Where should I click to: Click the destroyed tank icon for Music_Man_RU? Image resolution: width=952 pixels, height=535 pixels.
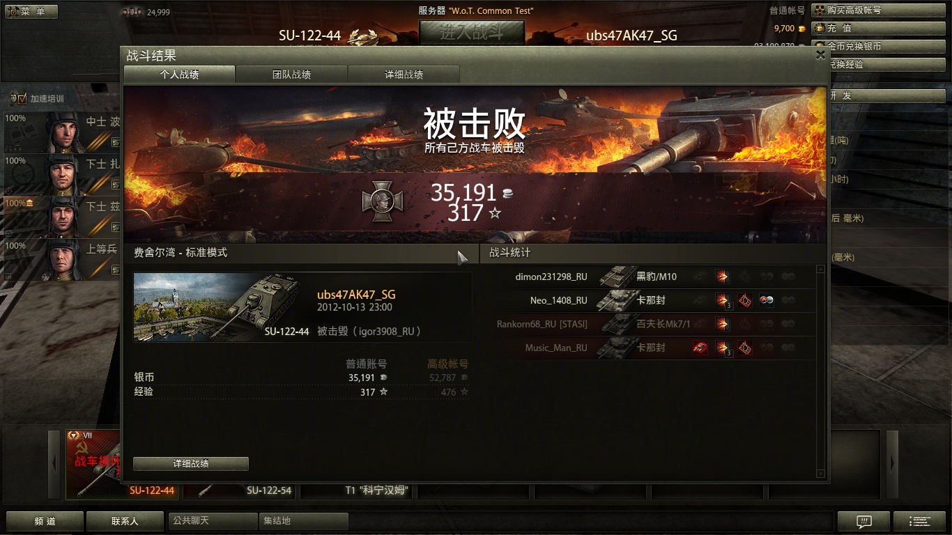[x=700, y=348]
